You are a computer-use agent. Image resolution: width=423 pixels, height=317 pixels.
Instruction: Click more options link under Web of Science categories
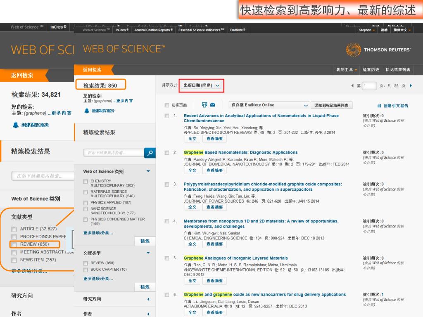[98, 233]
